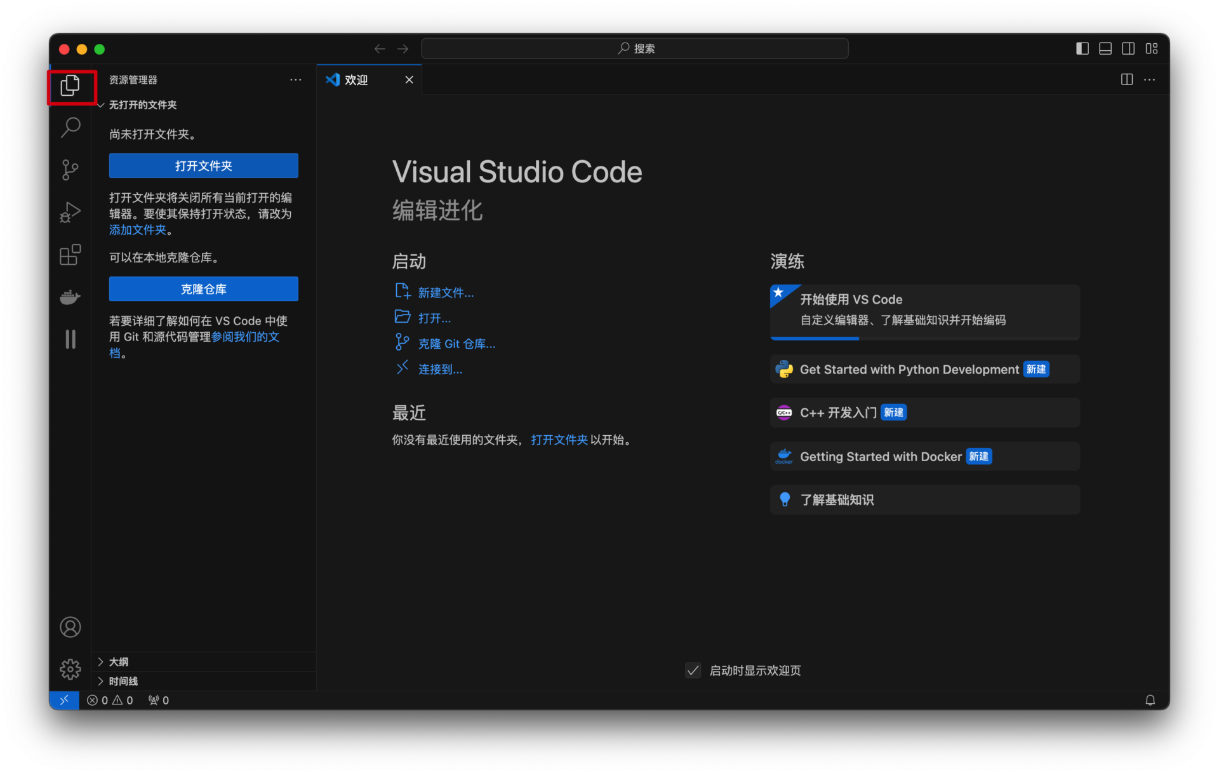
Task: Click the 资源管理器 panel title
Action: coord(133,79)
